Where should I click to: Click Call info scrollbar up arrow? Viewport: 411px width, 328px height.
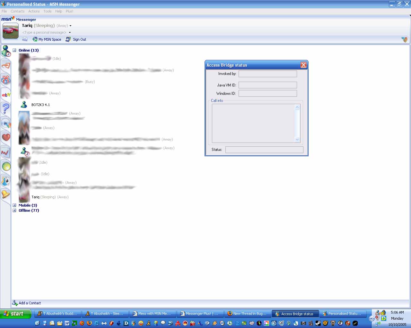297,107
